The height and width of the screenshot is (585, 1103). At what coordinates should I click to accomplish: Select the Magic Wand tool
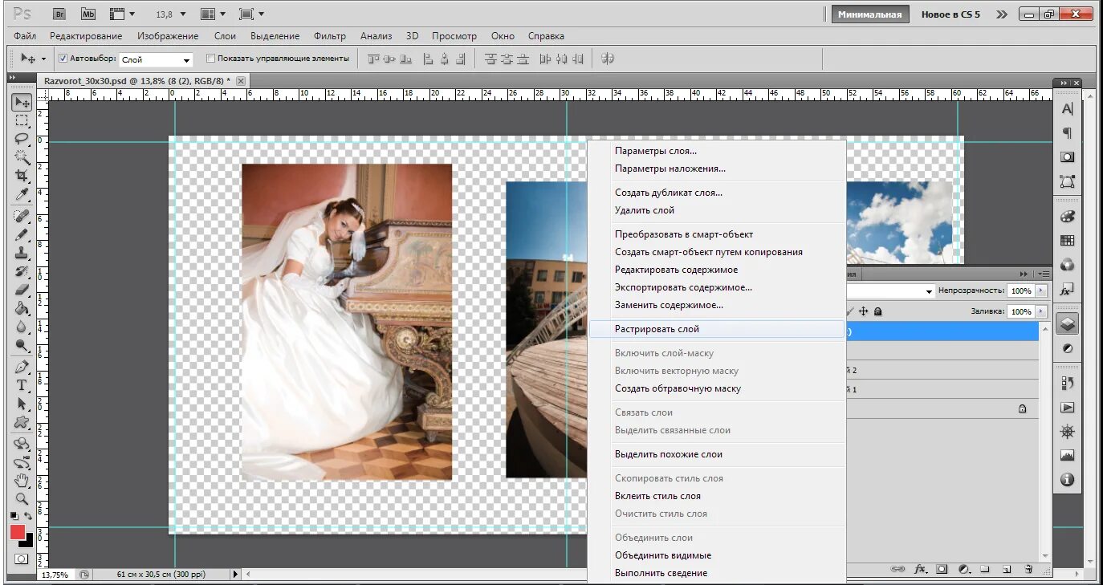[22, 157]
